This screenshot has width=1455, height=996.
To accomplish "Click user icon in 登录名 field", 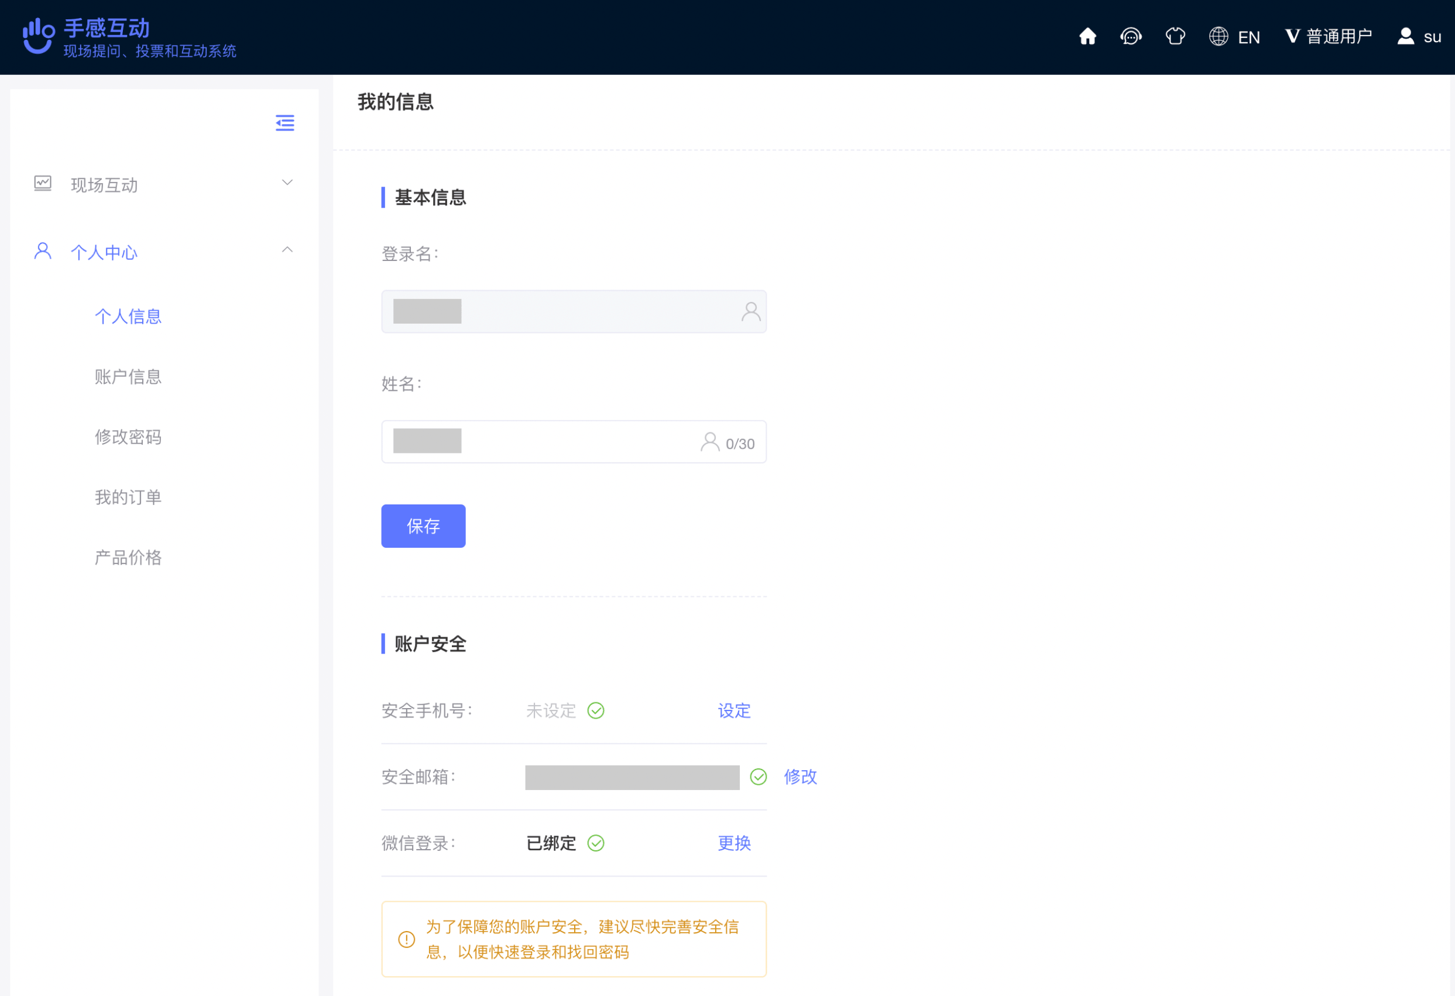I will (751, 311).
